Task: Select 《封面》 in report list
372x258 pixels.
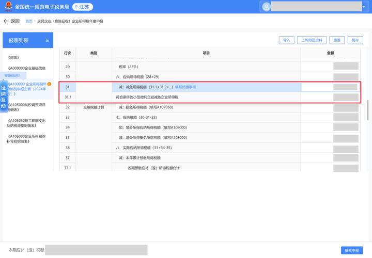Action: (x=13, y=57)
